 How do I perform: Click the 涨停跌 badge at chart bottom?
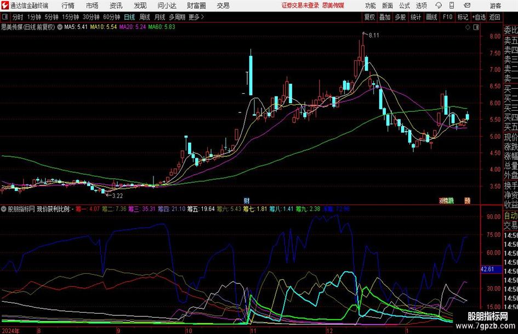(x=446, y=200)
